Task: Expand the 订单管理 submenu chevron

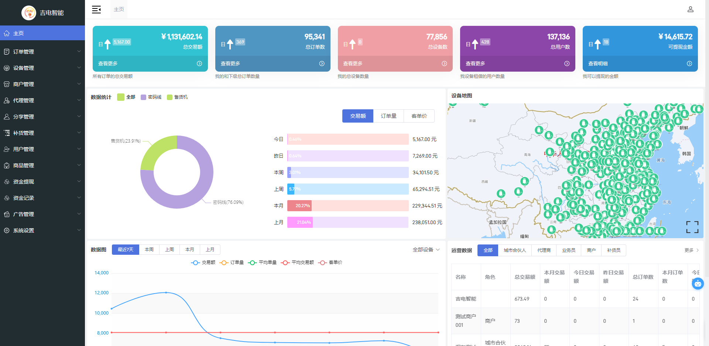Action: pos(79,51)
